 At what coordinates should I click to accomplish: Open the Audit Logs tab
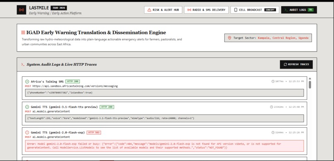coord(299,10)
